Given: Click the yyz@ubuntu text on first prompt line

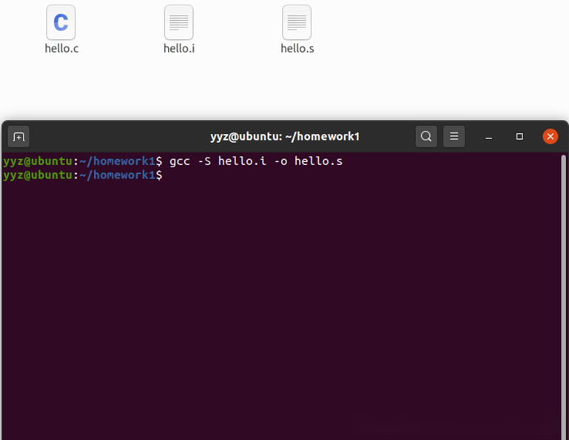Looking at the screenshot, I should click(37, 160).
